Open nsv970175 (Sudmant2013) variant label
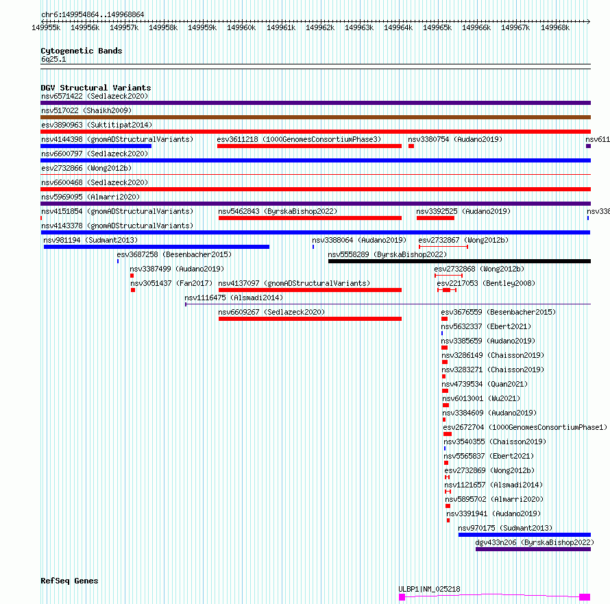 click(505, 528)
